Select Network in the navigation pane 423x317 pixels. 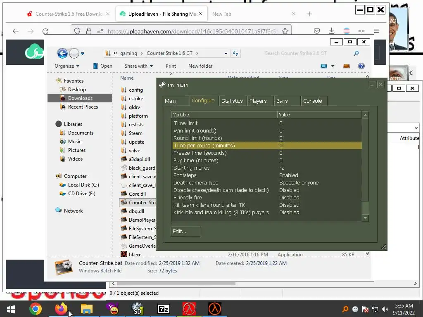pyautogui.click(x=73, y=211)
